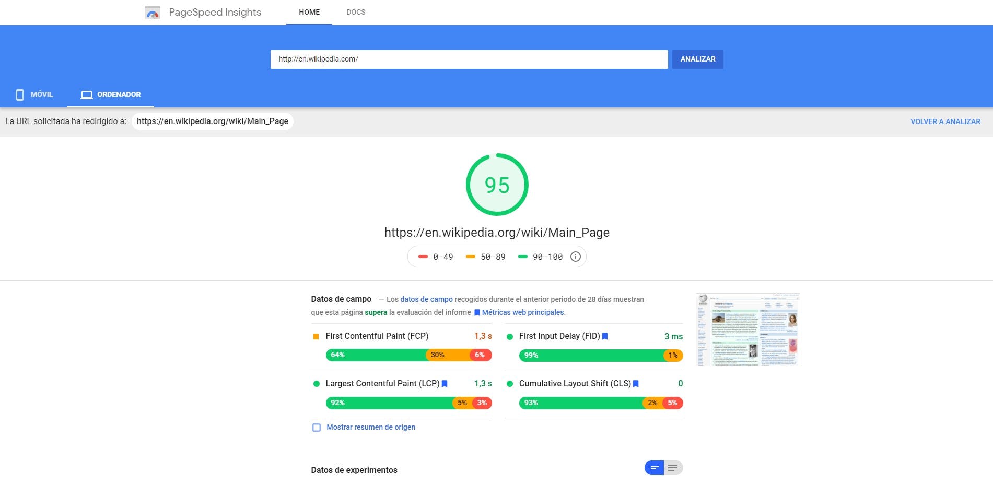The image size is (993, 487).
Task: Click the bookmark icon next to Largest Contentful Paint
Action: pos(444,384)
